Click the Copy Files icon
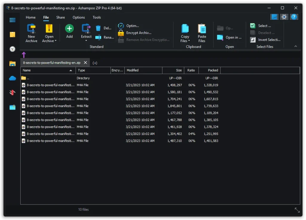The width and height of the screenshot is (306, 220). pos(185,28)
